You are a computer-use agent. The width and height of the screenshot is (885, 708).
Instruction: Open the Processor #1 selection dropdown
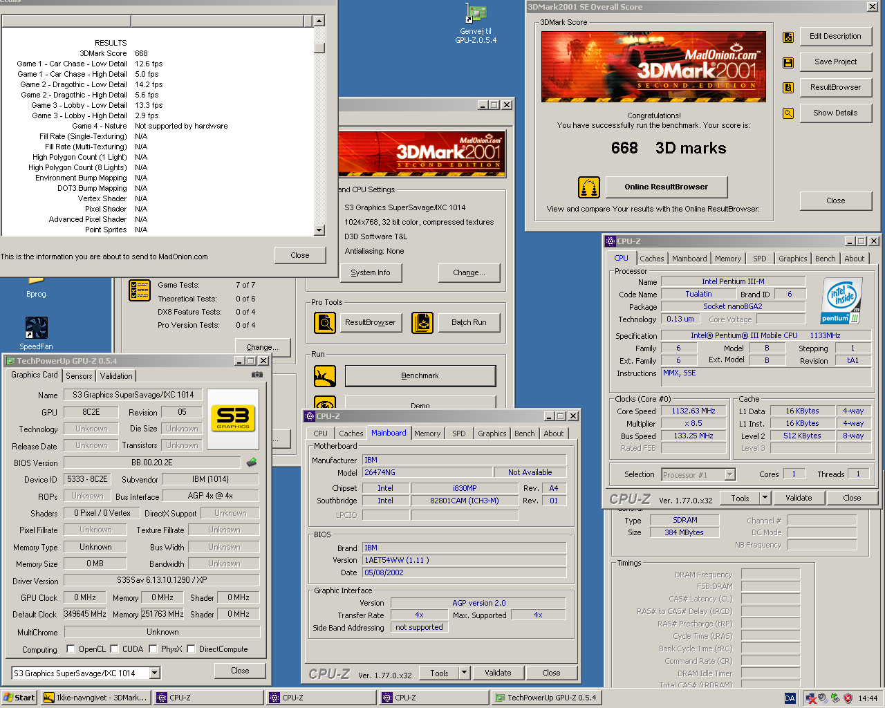[729, 475]
